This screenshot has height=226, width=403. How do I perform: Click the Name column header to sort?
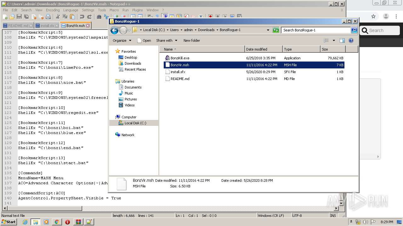pos(202,49)
